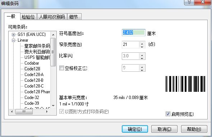Click the 比率 value field
Image resolution: width=212 pixels, height=137 pixels.
(130, 56)
